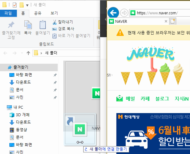190x154 pixels.
Task: Click the Naver favicon in address bar
Action: [x=133, y=13]
